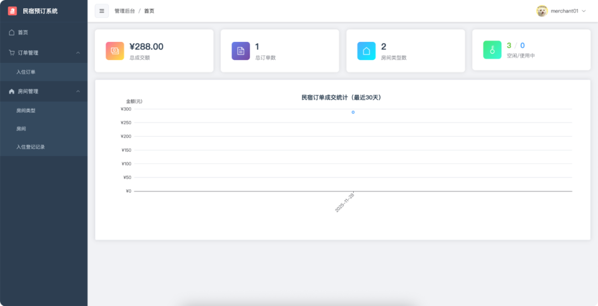Click the green key icon for 空闲/使用中
The height and width of the screenshot is (306, 598).
pyautogui.click(x=492, y=50)
